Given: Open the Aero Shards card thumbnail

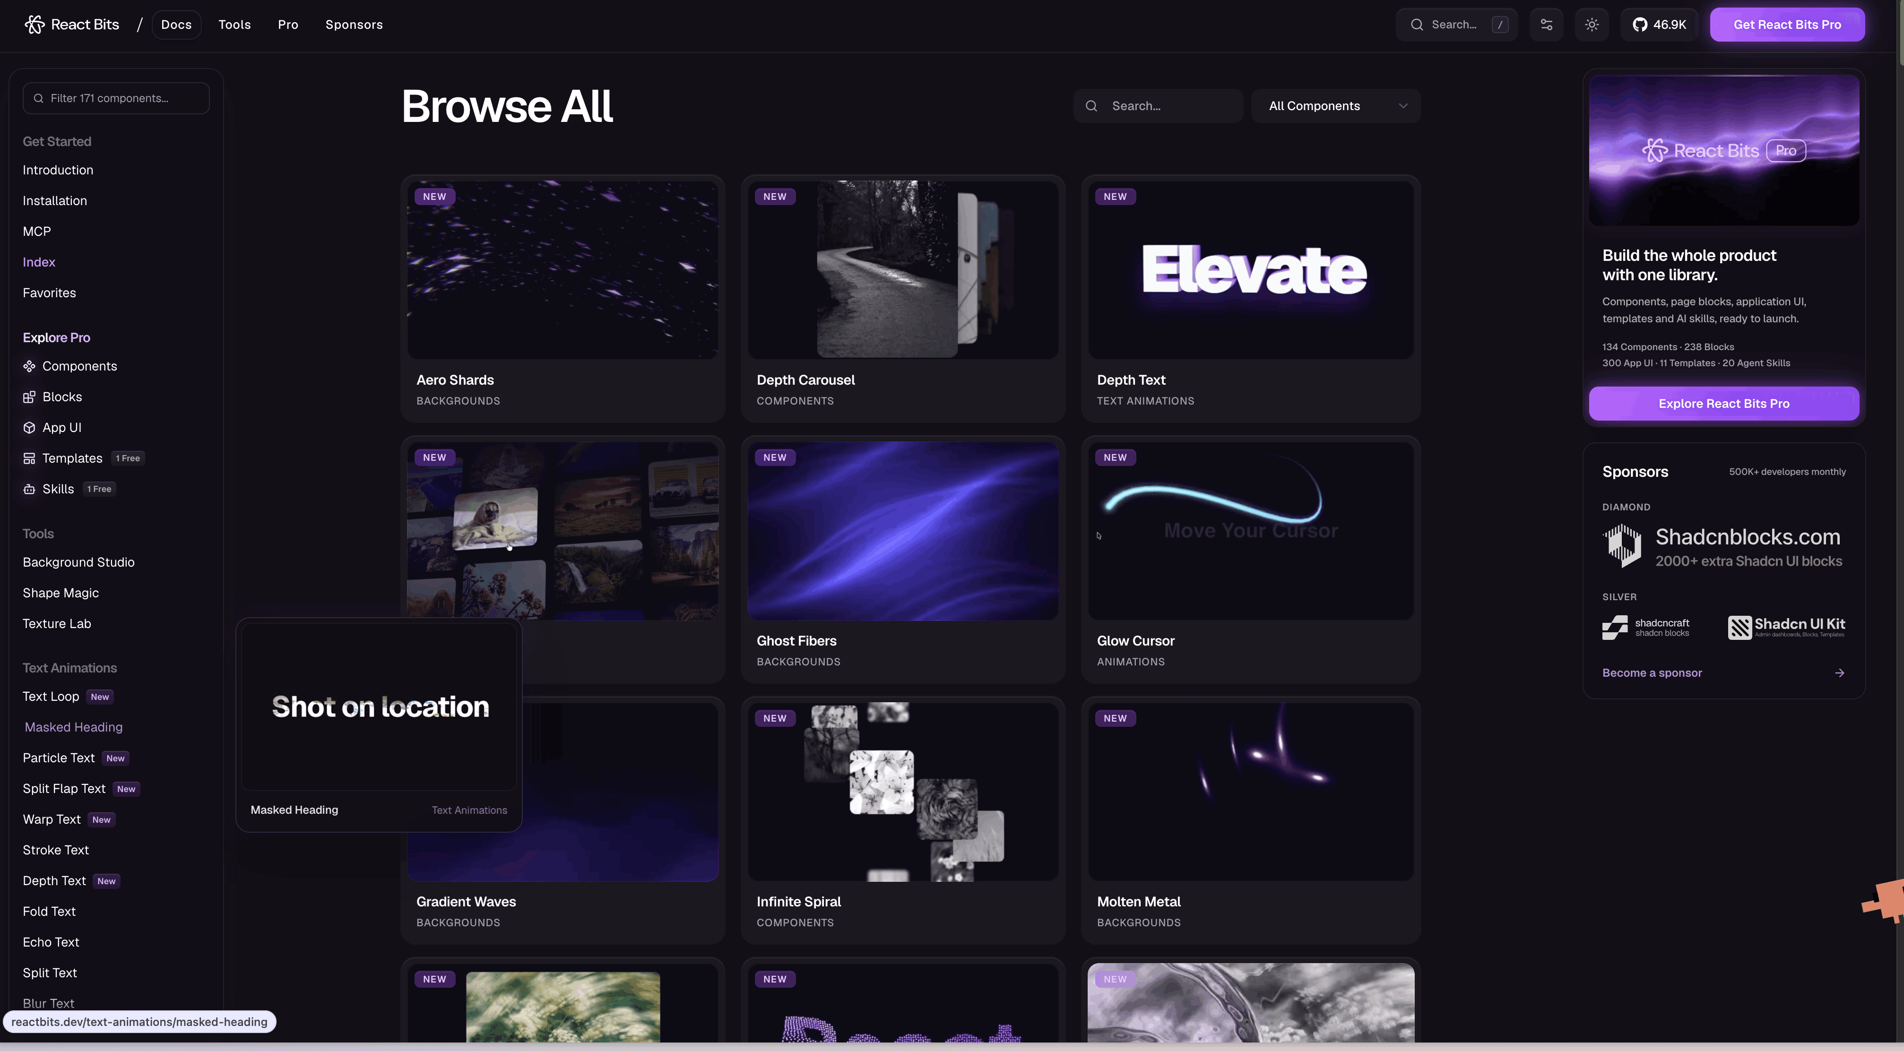Looking at the screenshot, I should pyautogui.click(x=563, y=270).
